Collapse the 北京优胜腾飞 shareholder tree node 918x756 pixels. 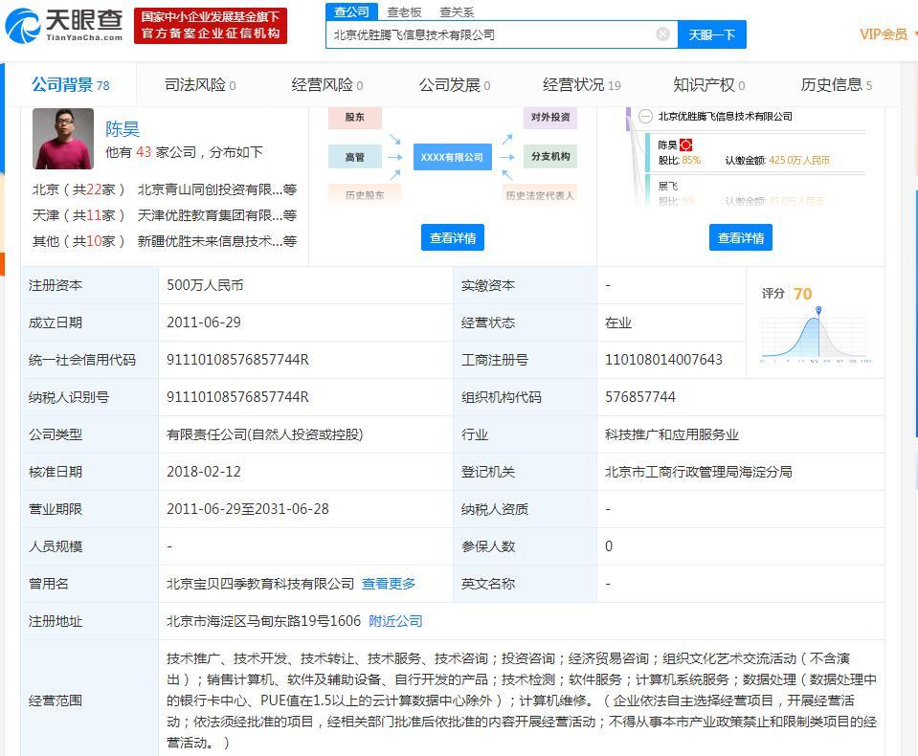coord(645,117)
